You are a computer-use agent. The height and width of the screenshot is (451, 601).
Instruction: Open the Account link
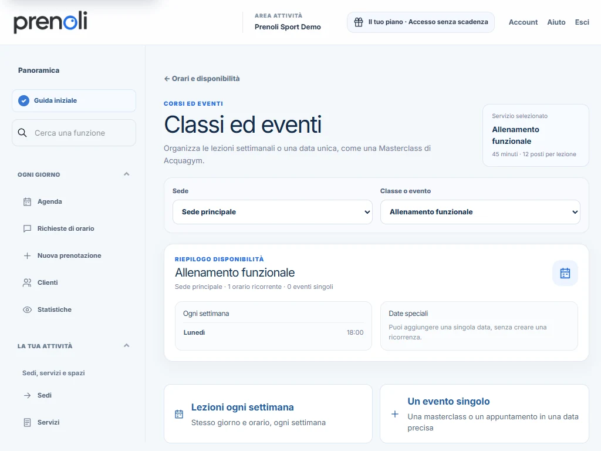(x=523, y=22)
